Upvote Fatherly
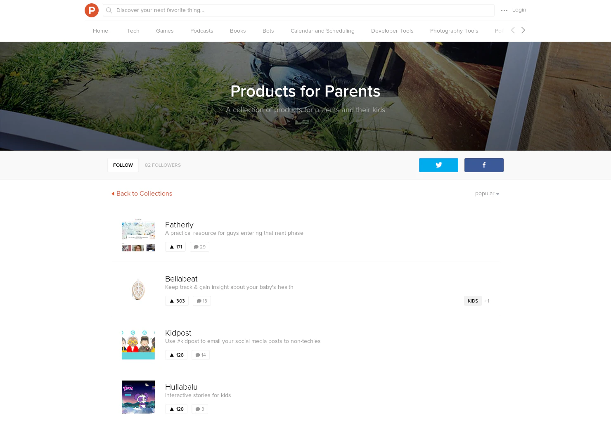 (175, 246)
